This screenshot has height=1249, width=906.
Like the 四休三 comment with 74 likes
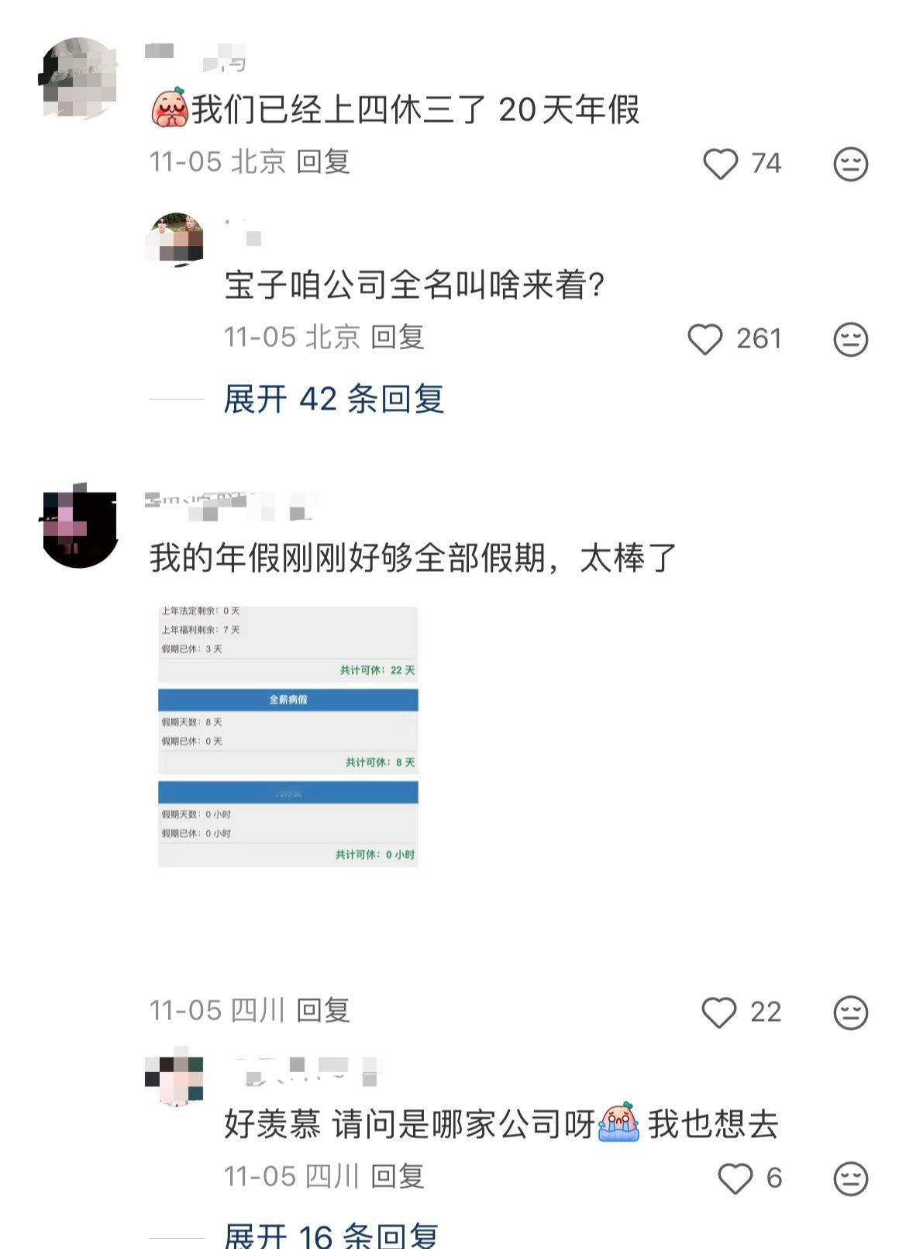point(720,164)
